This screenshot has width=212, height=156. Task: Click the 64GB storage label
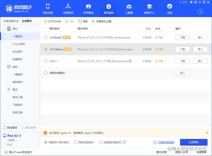point(11,140)
